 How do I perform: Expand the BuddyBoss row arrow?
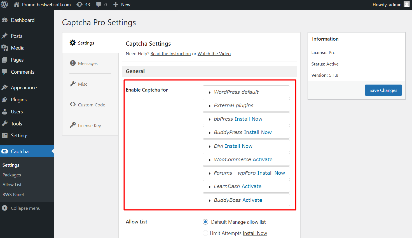(210, 200)
